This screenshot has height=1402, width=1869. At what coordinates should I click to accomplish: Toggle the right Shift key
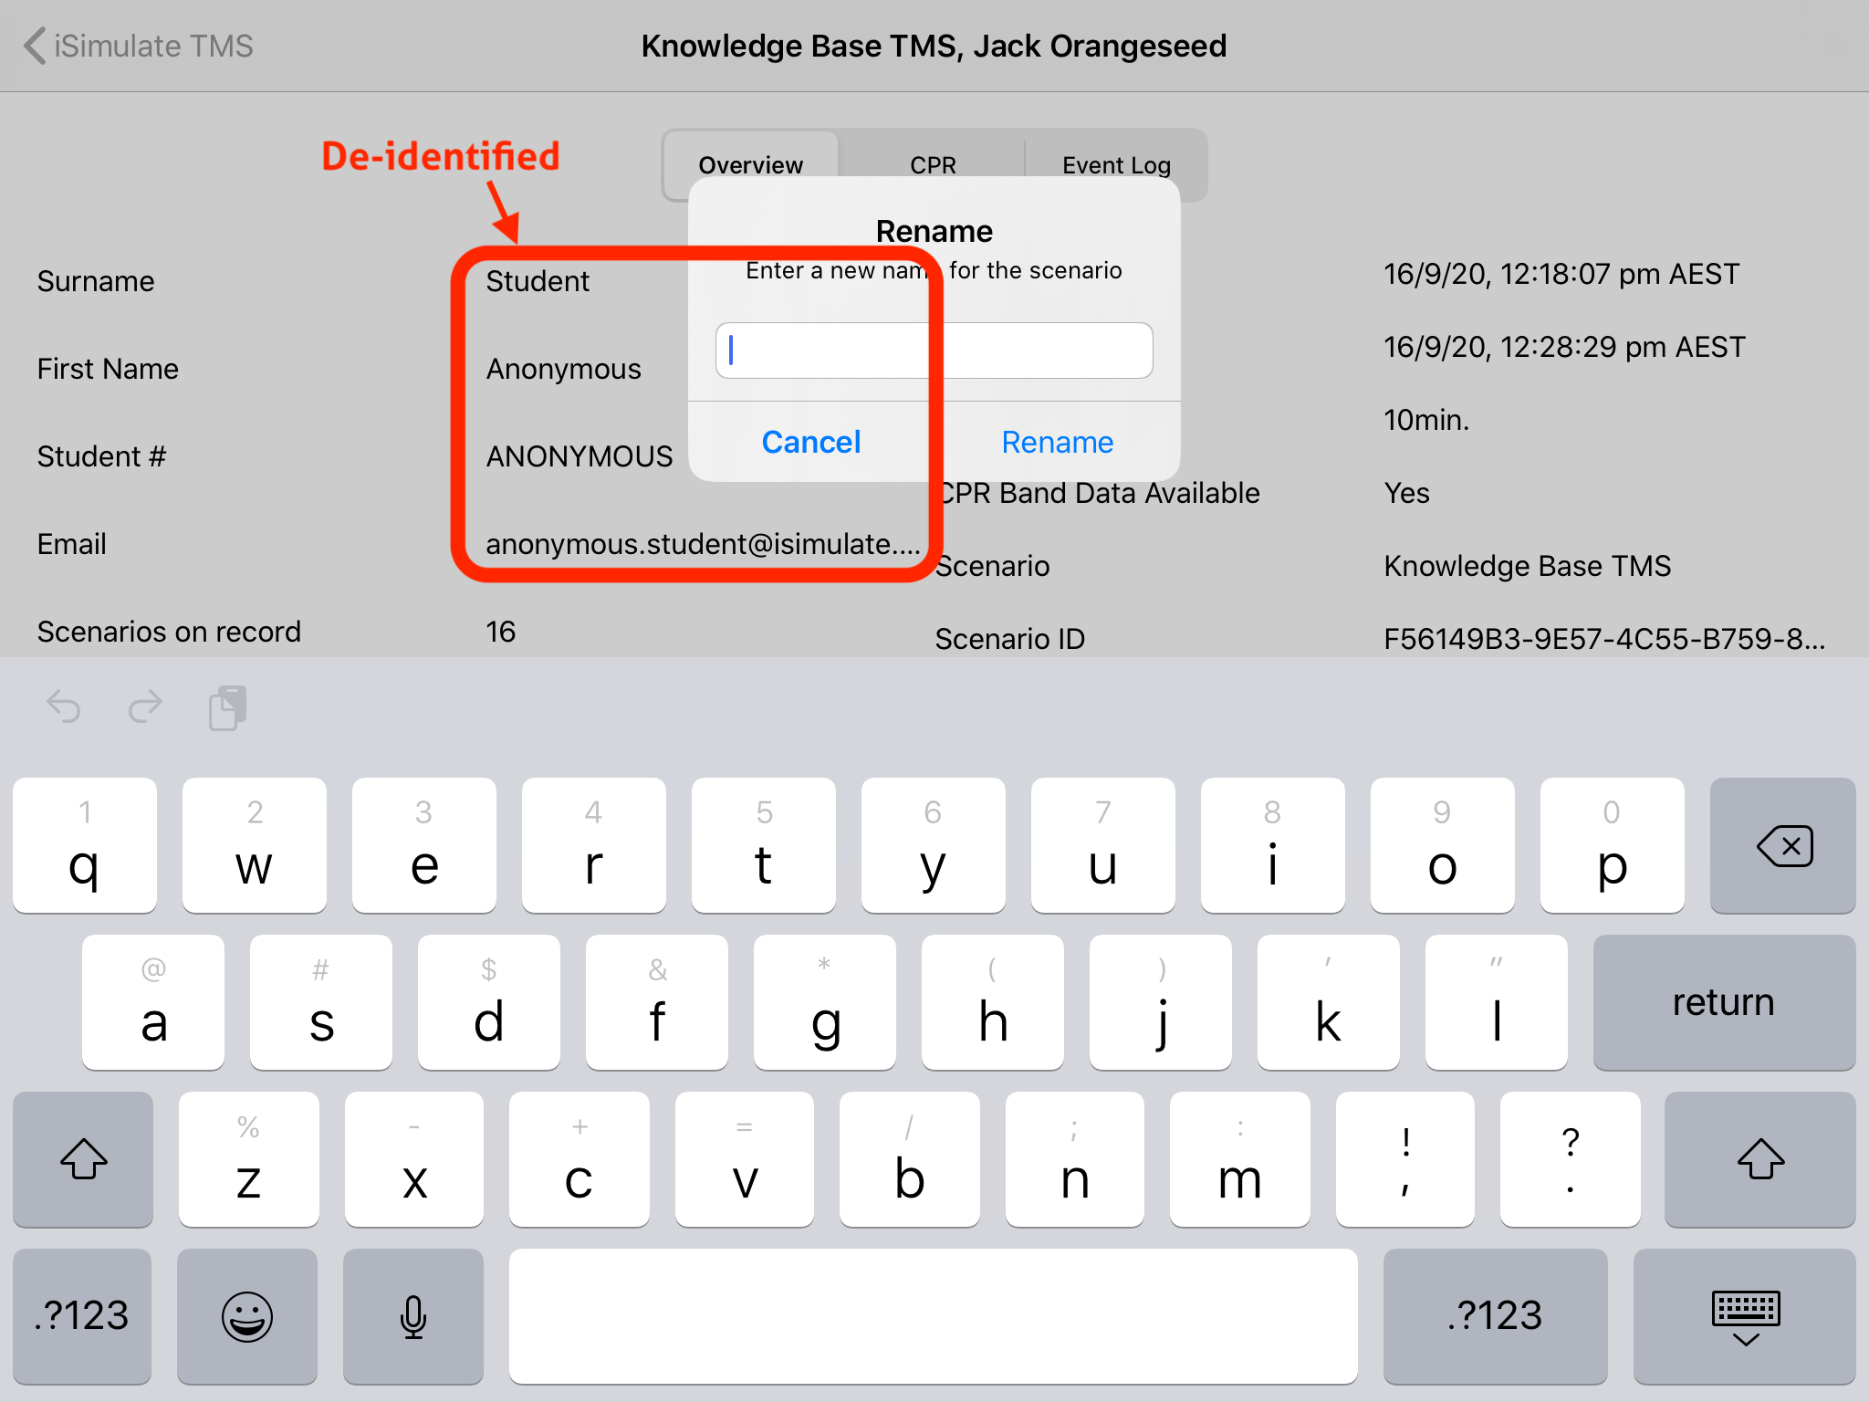[1760, 1160]
